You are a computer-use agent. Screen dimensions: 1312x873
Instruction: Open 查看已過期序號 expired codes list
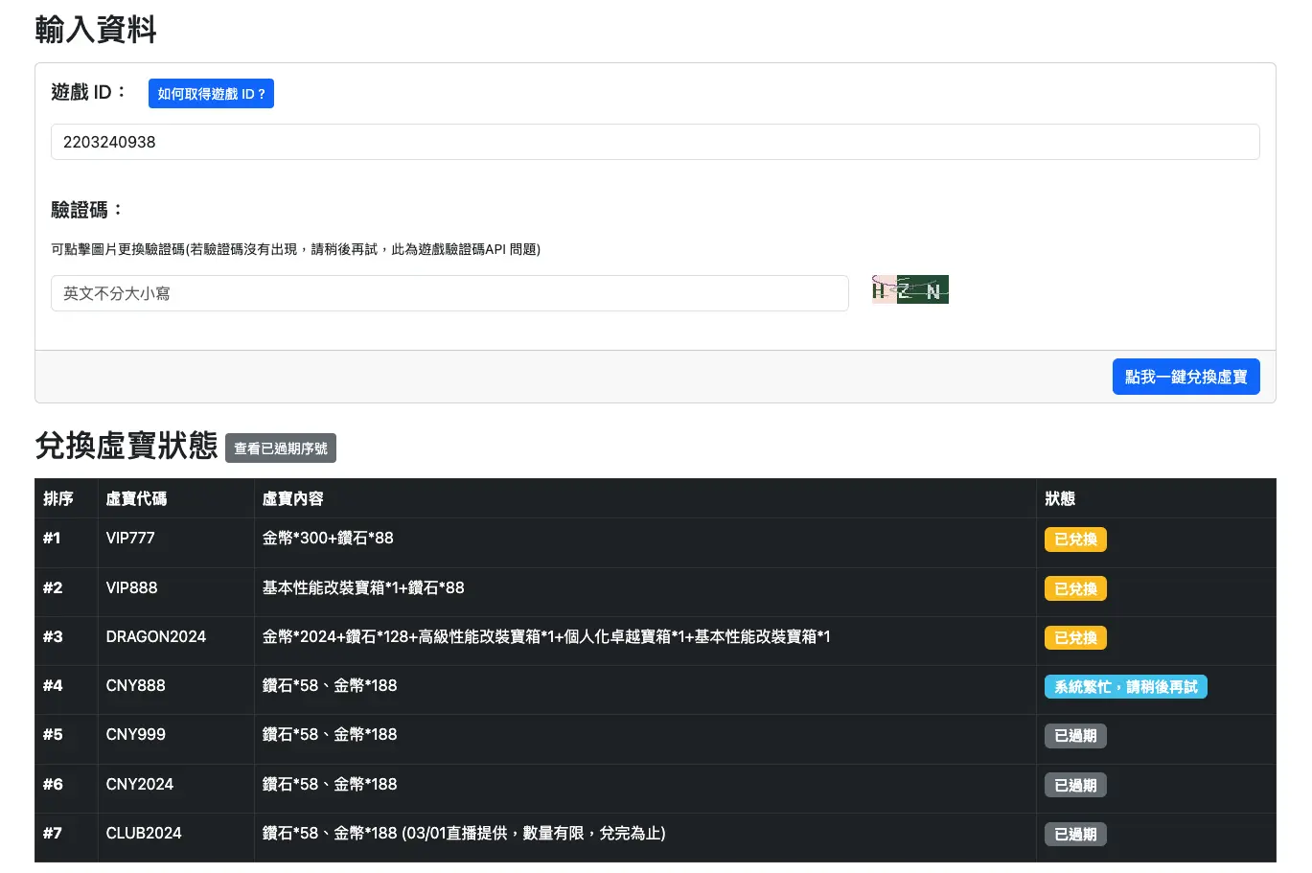point(280,448)
